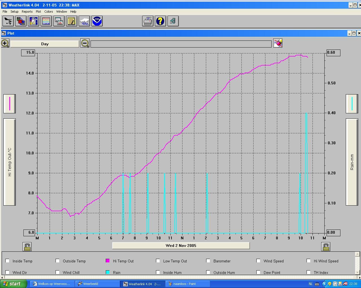Screen dimensions: 361x288
Task: Open the Reports menu
Action: [27, 12]
